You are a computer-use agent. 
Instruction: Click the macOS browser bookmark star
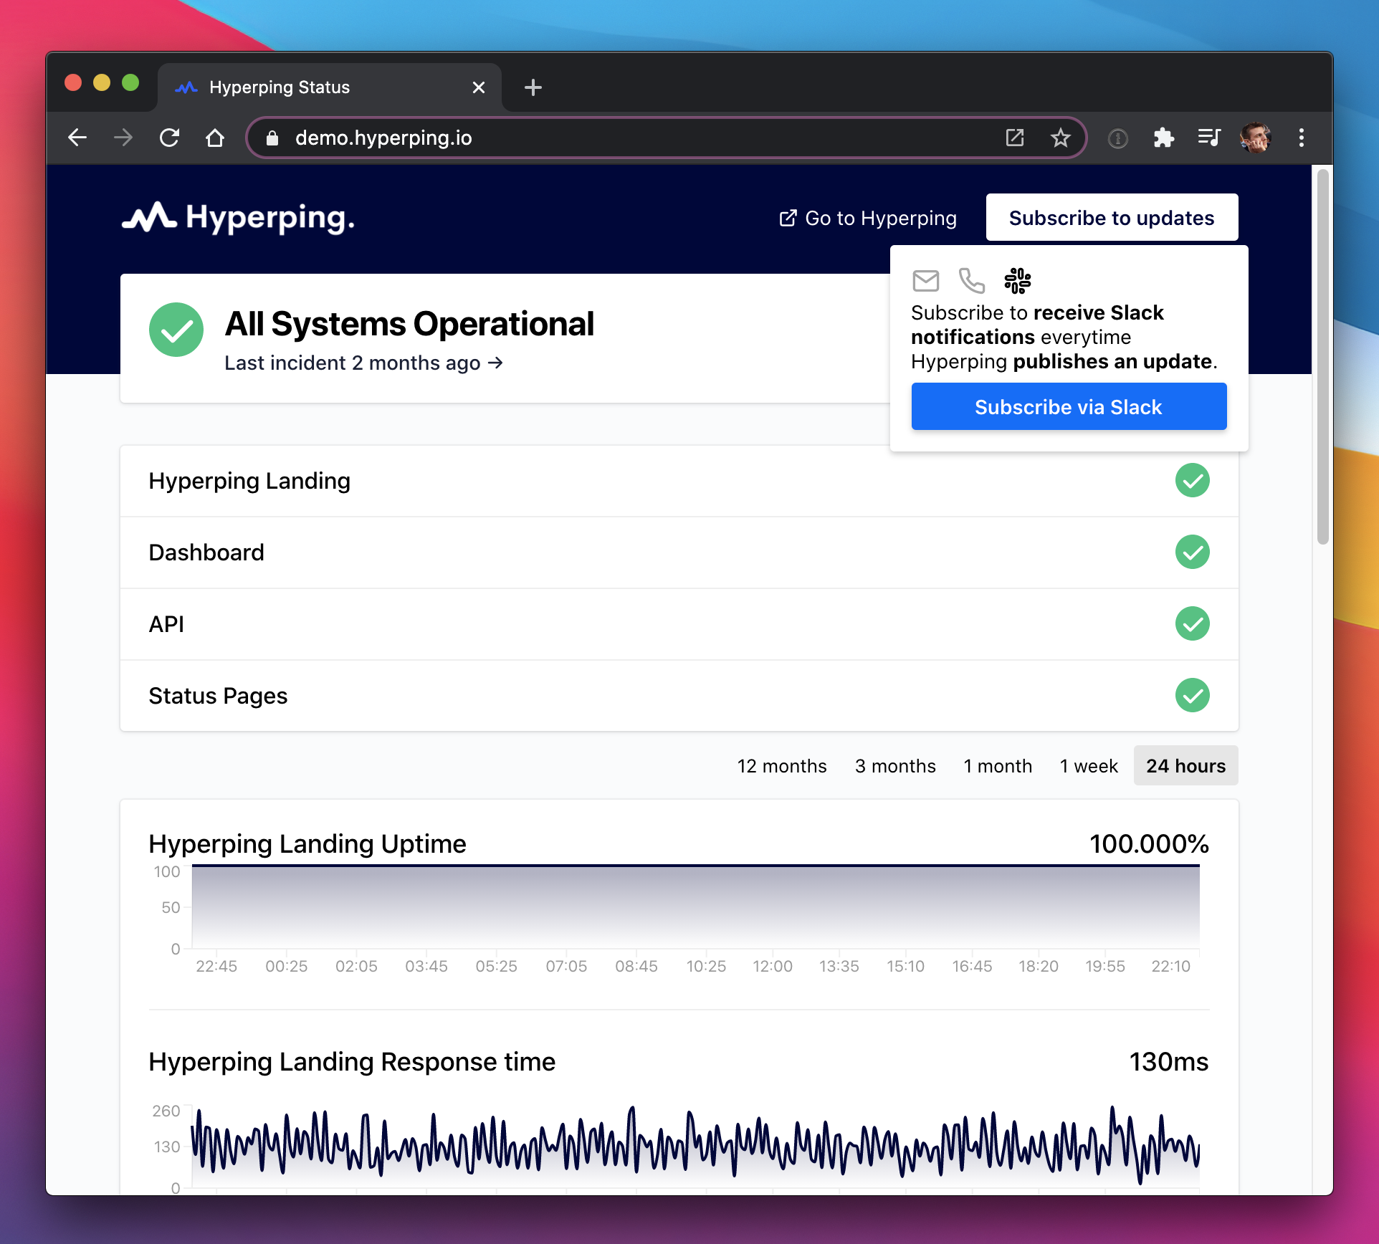click(x=1061, y=137)
